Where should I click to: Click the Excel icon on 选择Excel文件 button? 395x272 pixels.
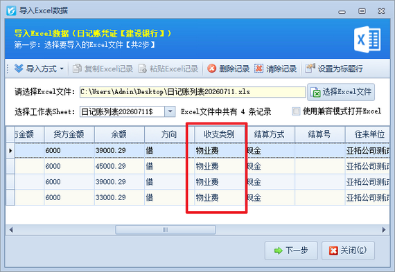pos(315,92)
